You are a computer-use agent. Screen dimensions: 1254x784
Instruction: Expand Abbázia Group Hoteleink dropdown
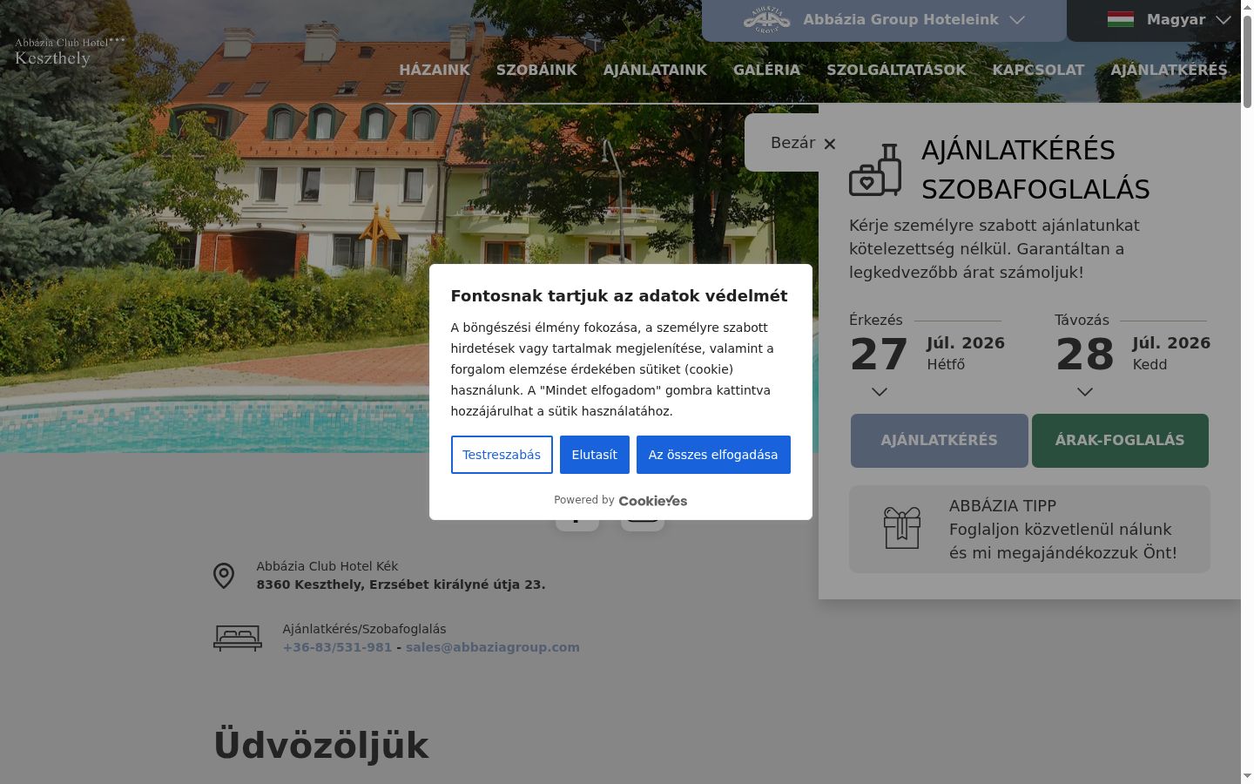[884, 20]
